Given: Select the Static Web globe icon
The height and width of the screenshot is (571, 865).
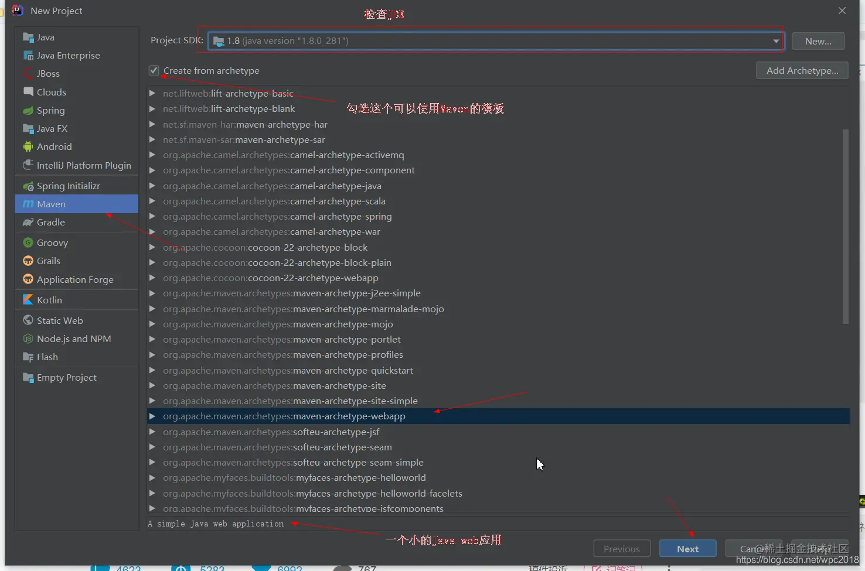Looking at the screenshot, I should (28, 320).
